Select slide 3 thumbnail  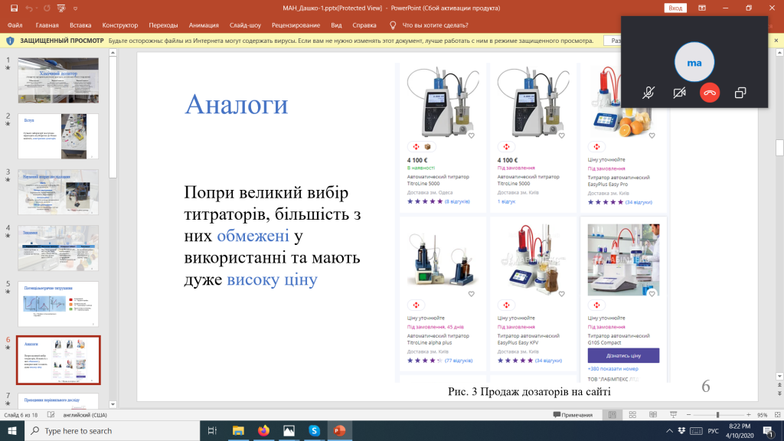pyautogui.click(x=58, y=192)
